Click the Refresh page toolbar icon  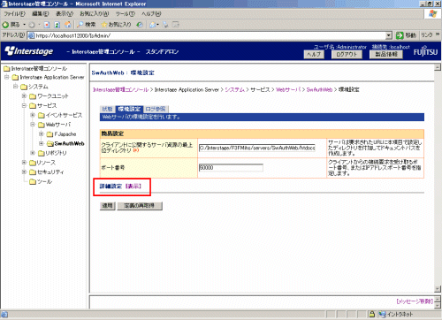pos(57,25)
